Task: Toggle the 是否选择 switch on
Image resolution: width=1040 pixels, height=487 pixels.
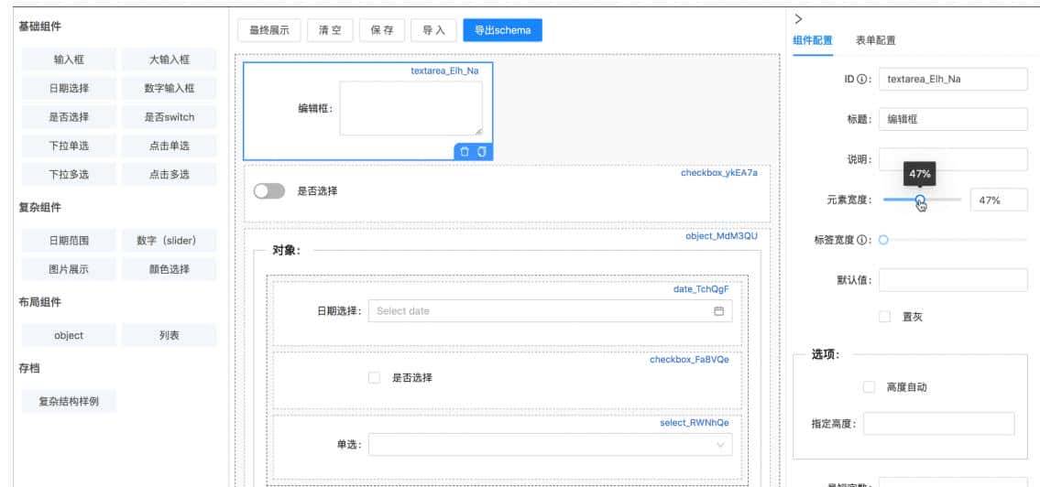Action: [x=268, y=191]
